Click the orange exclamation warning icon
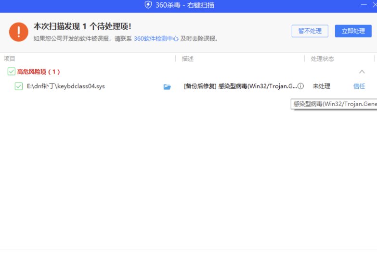 (18, 32)
